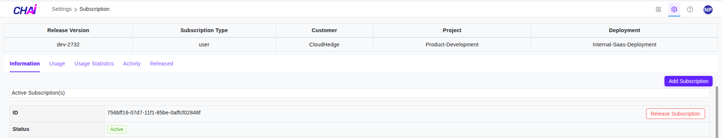Click the dev-2732 release version cell
This screenshot has width=722, height=138.
click(68, 45)
